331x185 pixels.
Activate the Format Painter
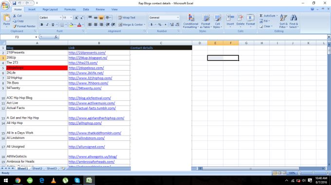(x=24, y=26)
